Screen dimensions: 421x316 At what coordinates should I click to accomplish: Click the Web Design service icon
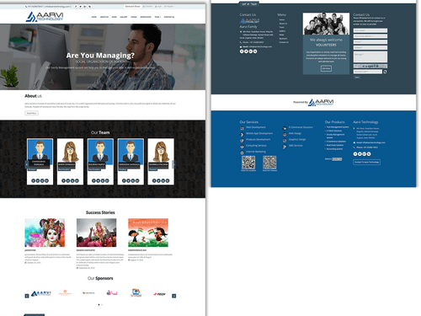click(285, 135)
